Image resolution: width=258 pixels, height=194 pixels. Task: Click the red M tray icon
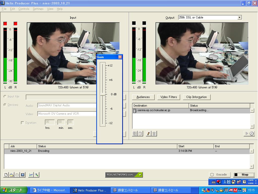pyautogui.click(x=235, y=190)
